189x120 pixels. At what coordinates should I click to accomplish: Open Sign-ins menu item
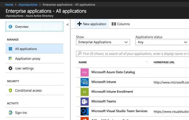click(x=34, y=112)
